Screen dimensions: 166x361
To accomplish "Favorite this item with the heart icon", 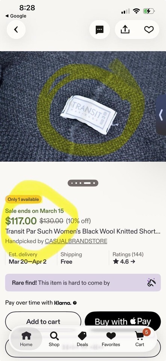I will [x=149, y=29].
